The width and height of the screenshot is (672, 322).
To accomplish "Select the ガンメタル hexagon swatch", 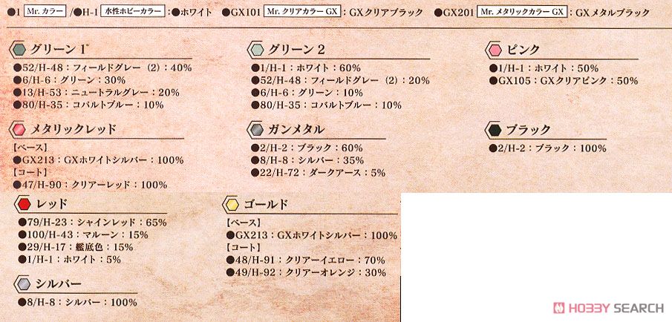I will 256,130.
